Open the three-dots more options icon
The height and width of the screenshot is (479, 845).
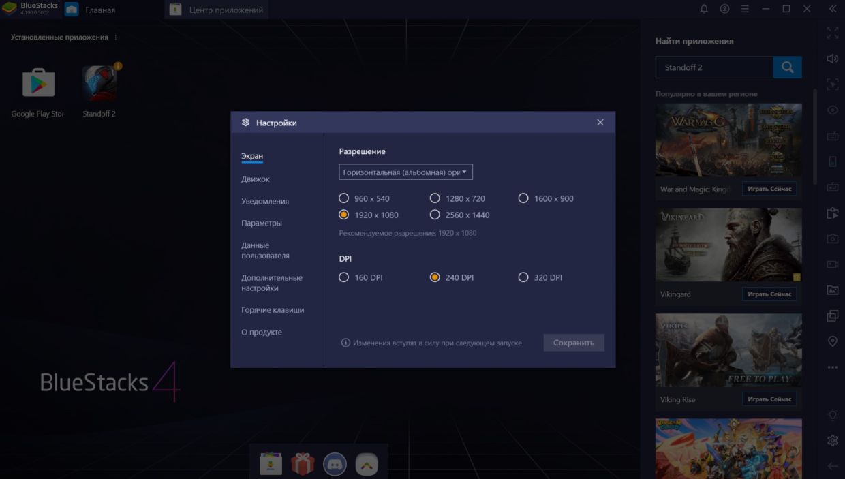pos(832,367)
